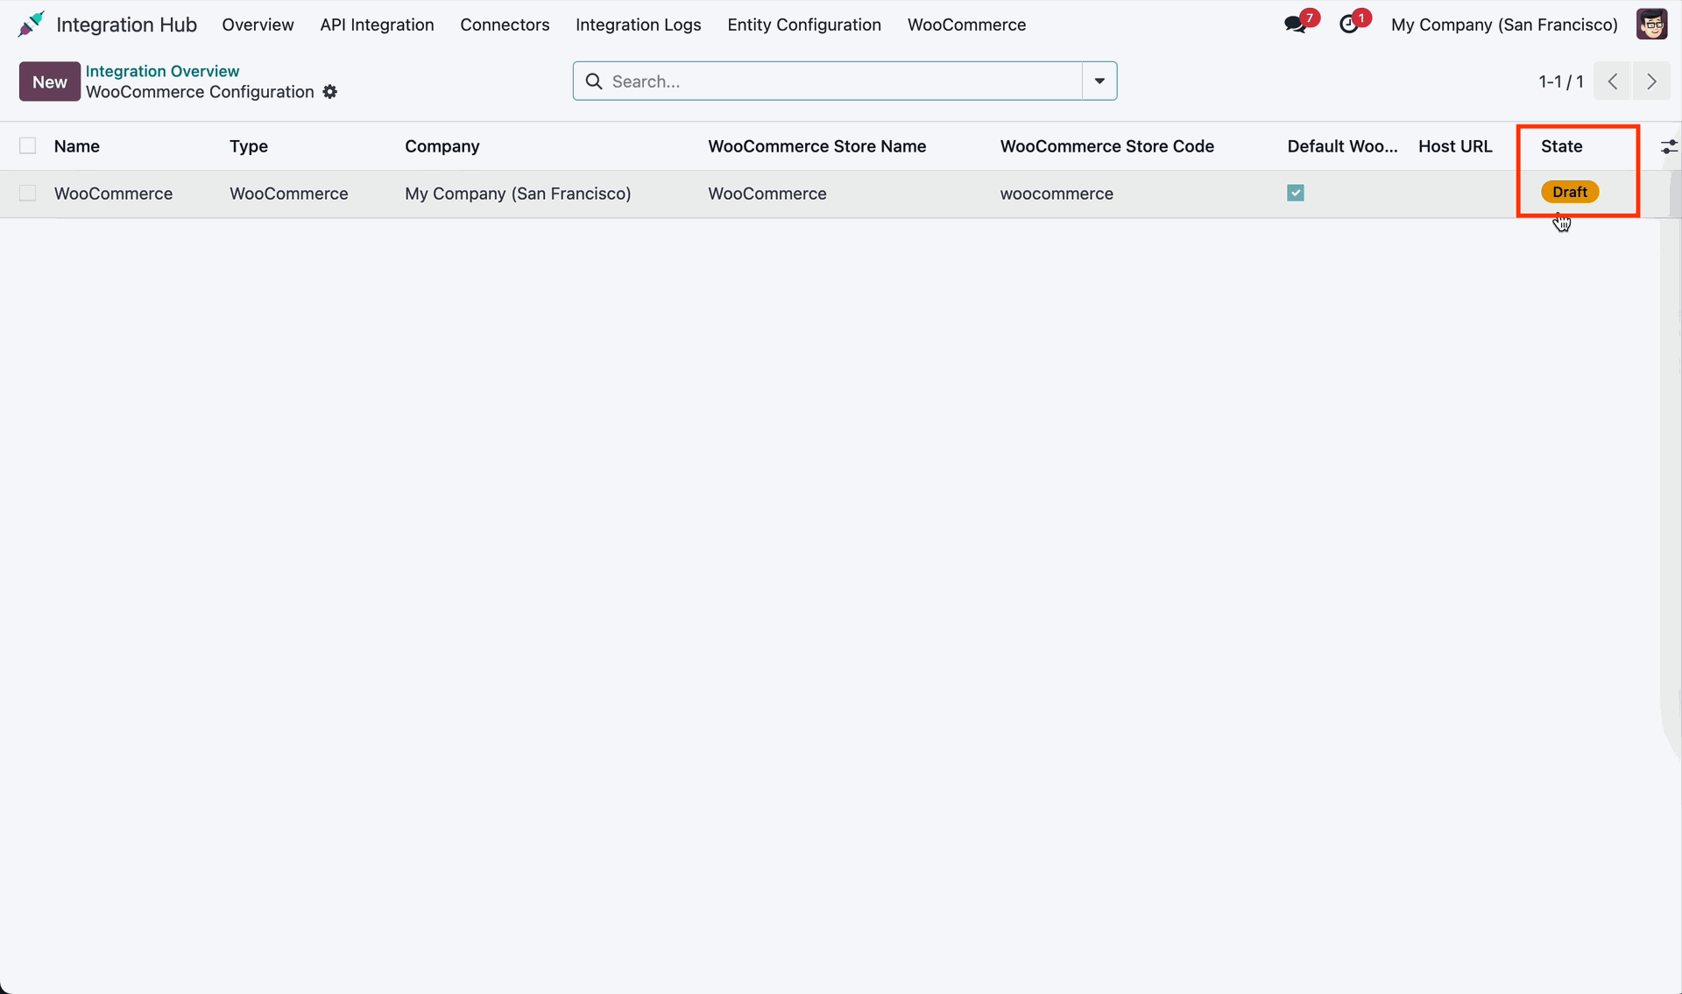Open the Connectors menu

(x=505, y=25)
